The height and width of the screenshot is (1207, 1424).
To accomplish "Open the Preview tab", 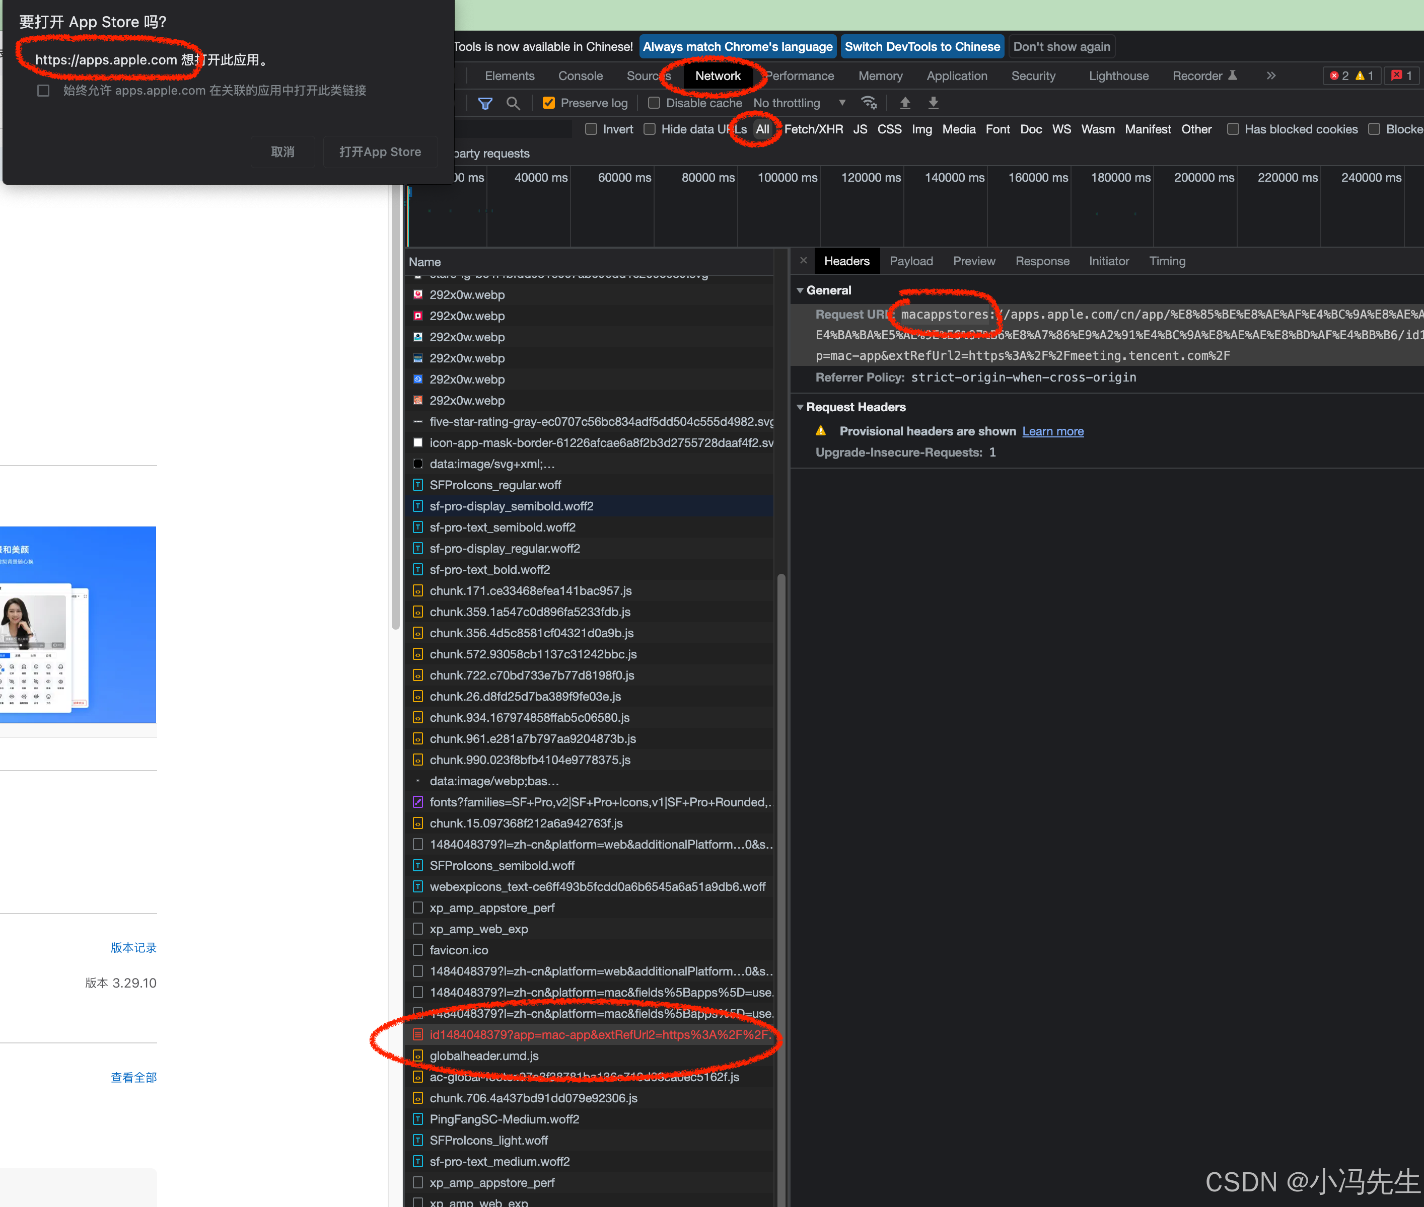I will coord(973,261).
